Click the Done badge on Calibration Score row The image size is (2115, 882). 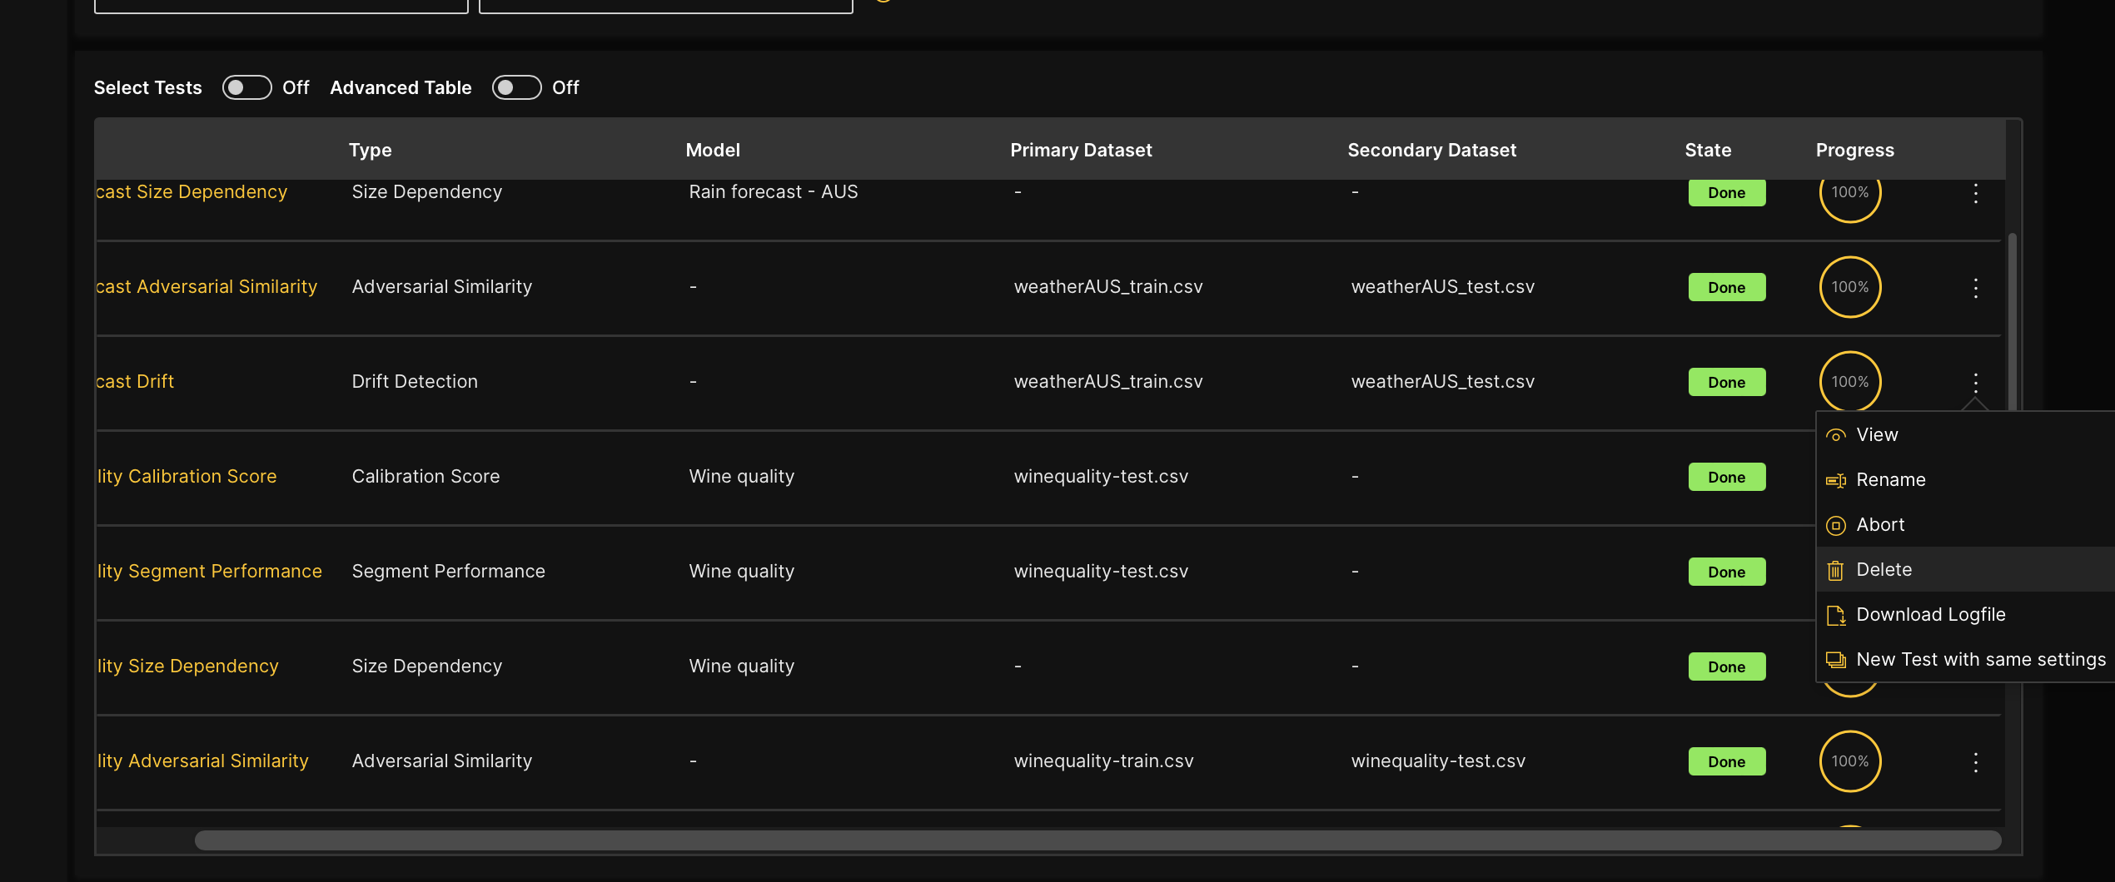[x=1726, y=478]
